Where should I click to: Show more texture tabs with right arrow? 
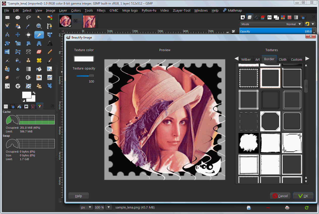tap(307, 59)
